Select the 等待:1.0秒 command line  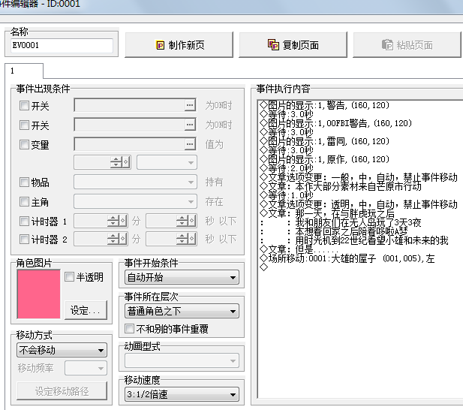pos(286,195)
